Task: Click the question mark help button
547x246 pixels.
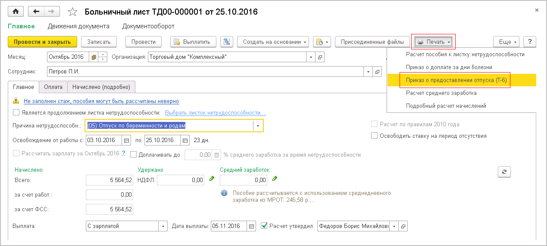Action: (x=530, y=42)
